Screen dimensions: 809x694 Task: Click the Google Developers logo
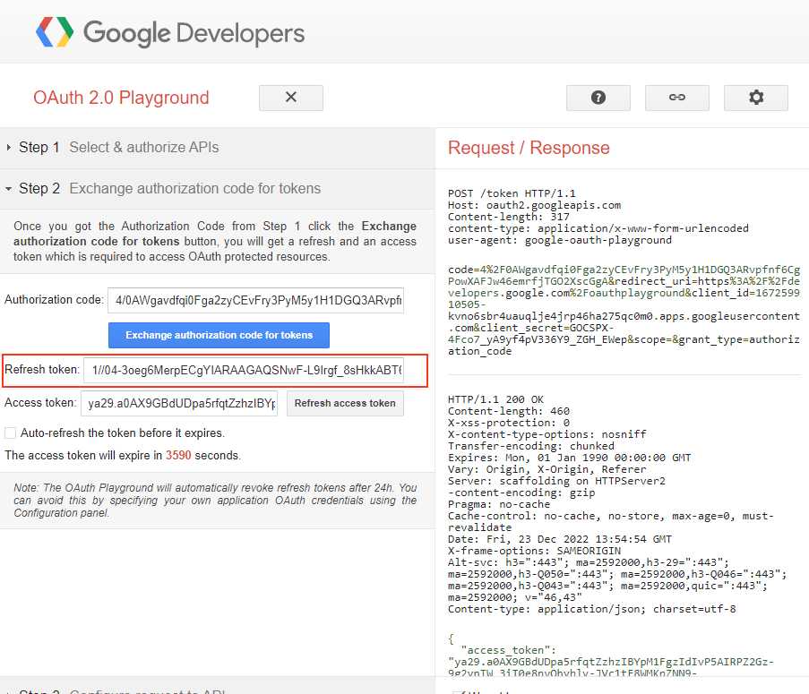pos(170,33)
